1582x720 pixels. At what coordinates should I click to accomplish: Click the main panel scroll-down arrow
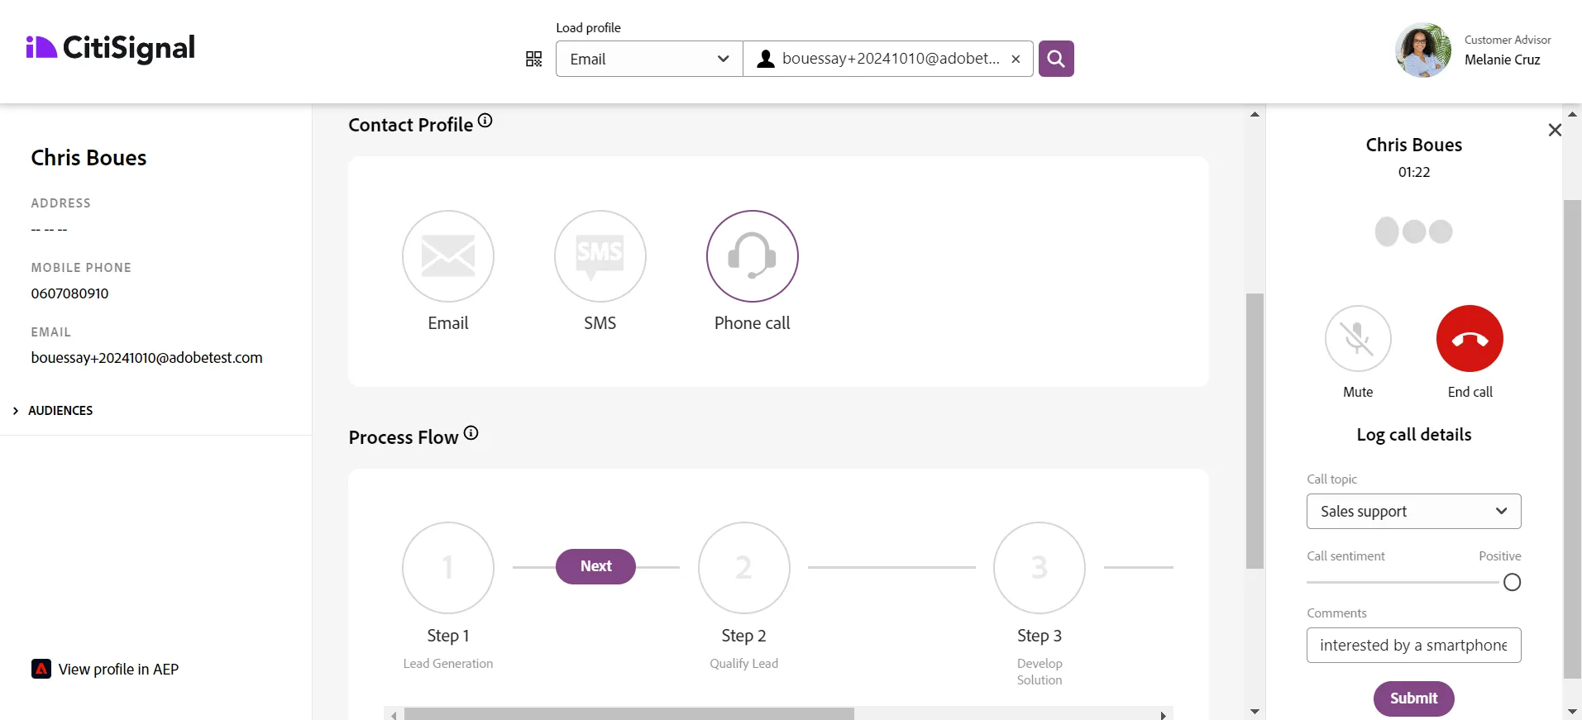coord(1255,711)
